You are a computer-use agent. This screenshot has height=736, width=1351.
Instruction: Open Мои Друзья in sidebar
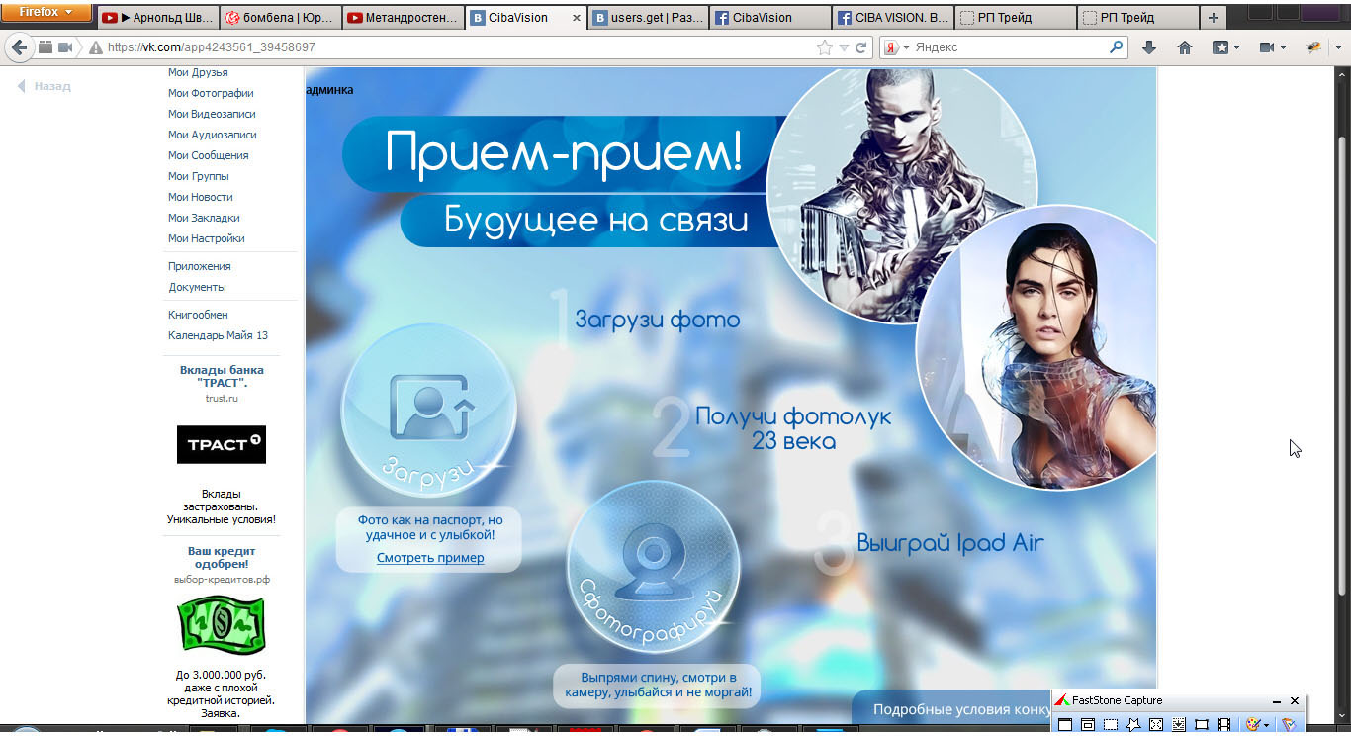(x=198, y=72)
